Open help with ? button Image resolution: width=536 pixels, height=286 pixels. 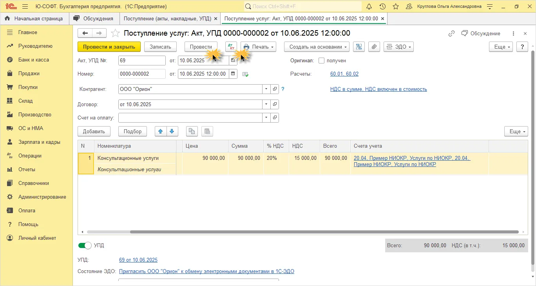coord(522,47)
